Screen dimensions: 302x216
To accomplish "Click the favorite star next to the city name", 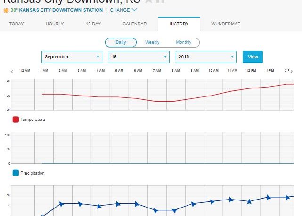I will click(x=148, y=1).
